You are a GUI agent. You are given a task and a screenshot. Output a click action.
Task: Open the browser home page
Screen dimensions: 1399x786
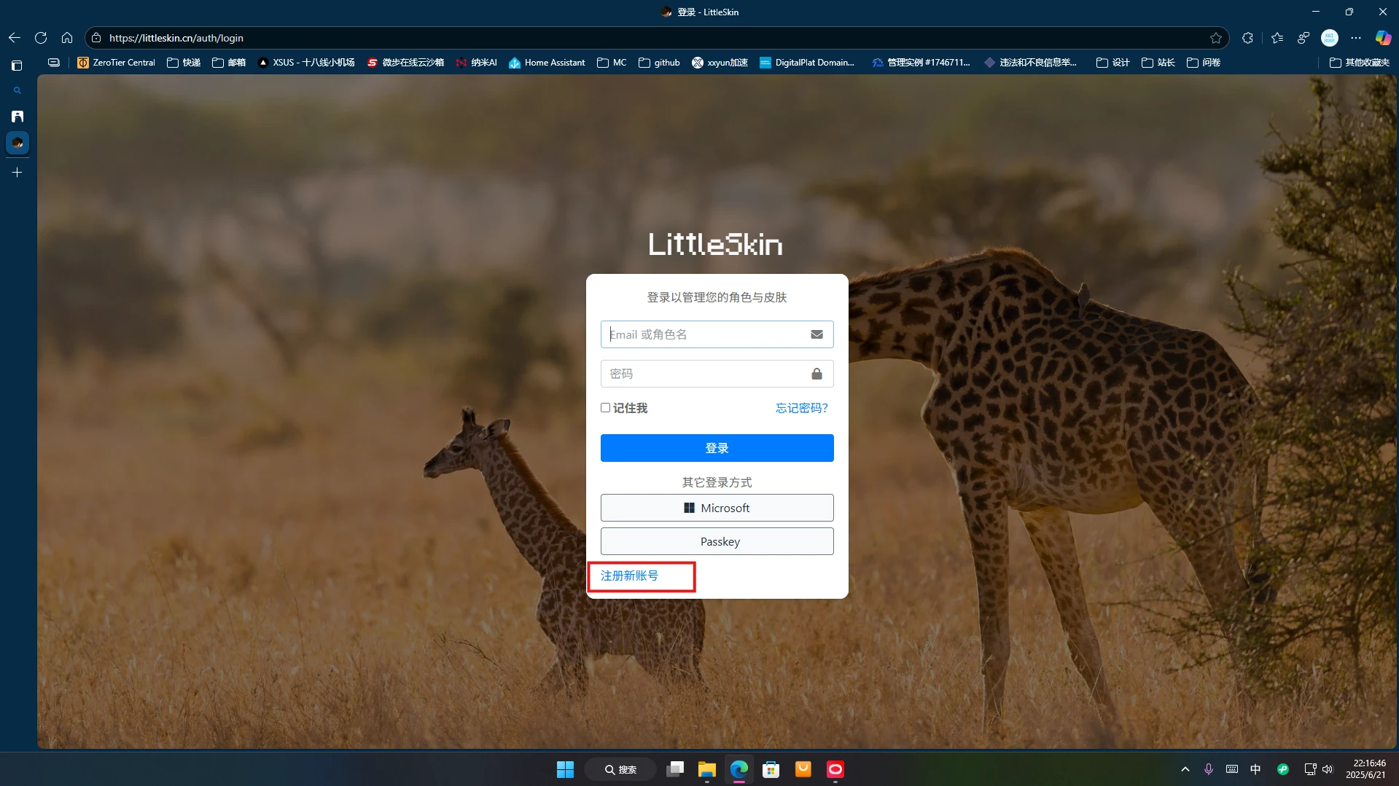tap(67, 38)
